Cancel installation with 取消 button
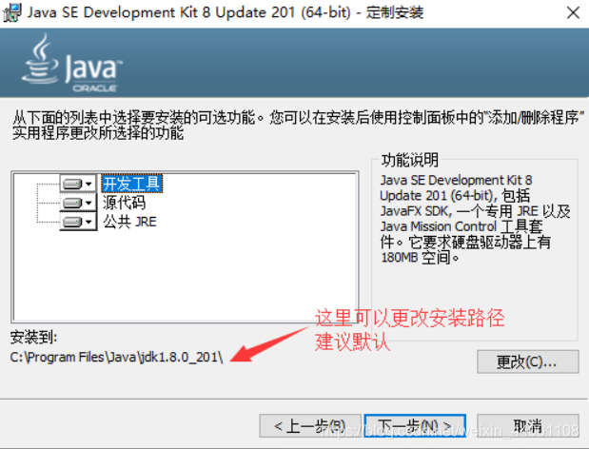Viewport: 589px width, 449px height. pyautogui.click(x=528, y=426)
